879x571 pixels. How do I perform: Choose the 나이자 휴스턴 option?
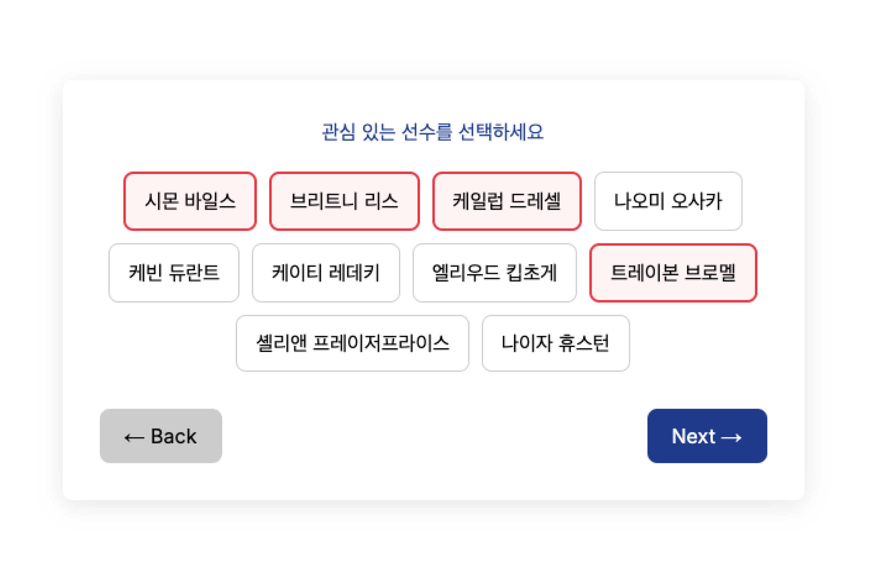click(555, 343)
